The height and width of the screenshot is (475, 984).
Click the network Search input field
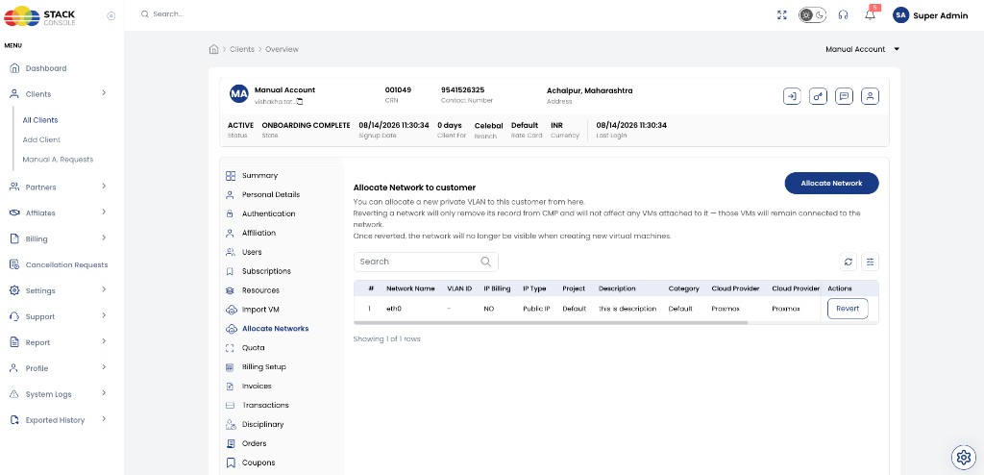pos(426,262)
